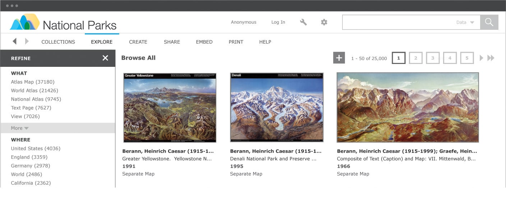Filter by United States (4036)

(x=36, y=148)
